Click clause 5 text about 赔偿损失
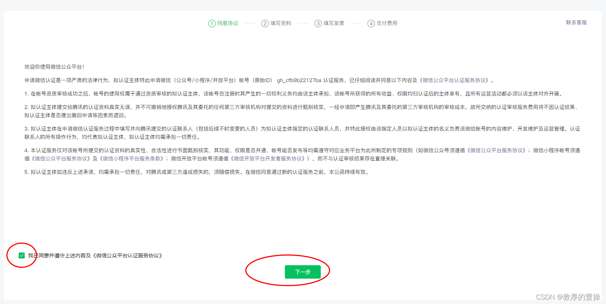The image size is (606, 304). [x=197, y=172]
